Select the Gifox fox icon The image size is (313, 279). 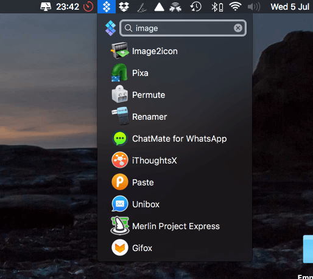[120, 247]
